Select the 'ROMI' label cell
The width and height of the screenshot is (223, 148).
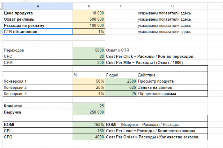point(38,125)
